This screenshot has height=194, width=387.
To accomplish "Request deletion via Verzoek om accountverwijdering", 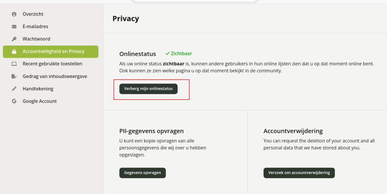I will (299, 173).
